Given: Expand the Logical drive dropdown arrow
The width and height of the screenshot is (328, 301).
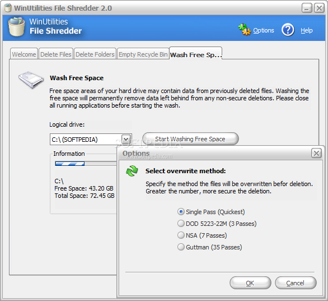Looking at the screenshot, I should (x=126, y=139).
